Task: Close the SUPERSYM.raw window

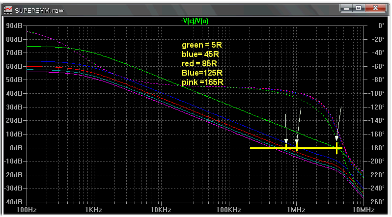Action: [375, 8]
